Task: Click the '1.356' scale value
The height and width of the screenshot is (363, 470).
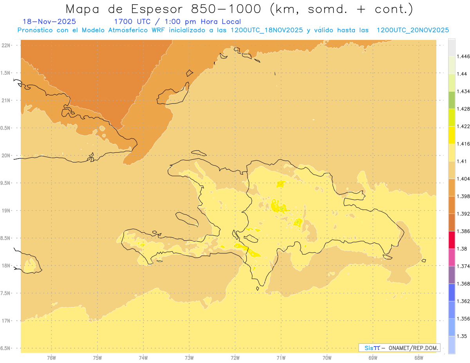Action: click(463, 319)
